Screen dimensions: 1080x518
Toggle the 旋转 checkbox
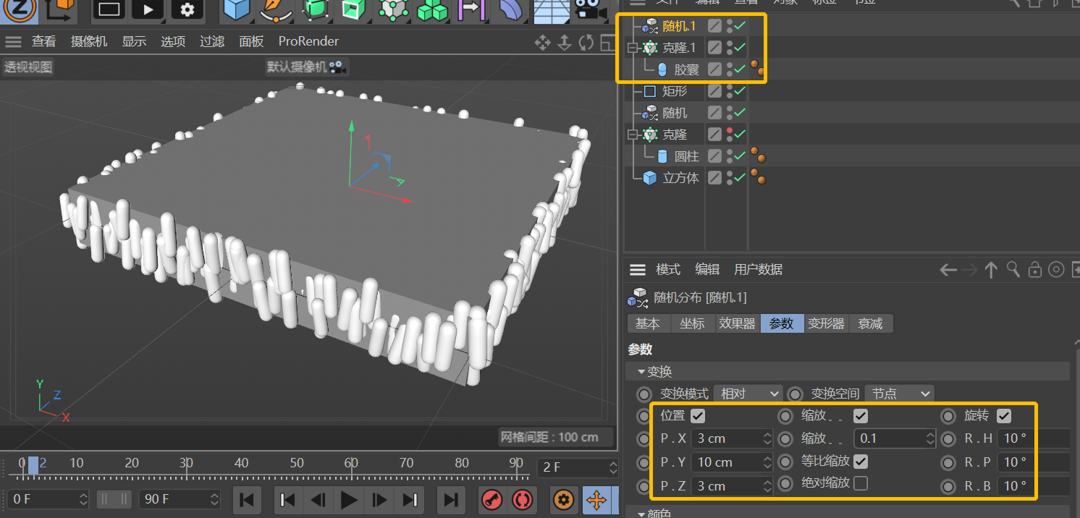click(x=1004, y=416)
